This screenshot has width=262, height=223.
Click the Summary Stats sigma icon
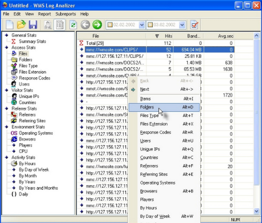coord(14,41)
